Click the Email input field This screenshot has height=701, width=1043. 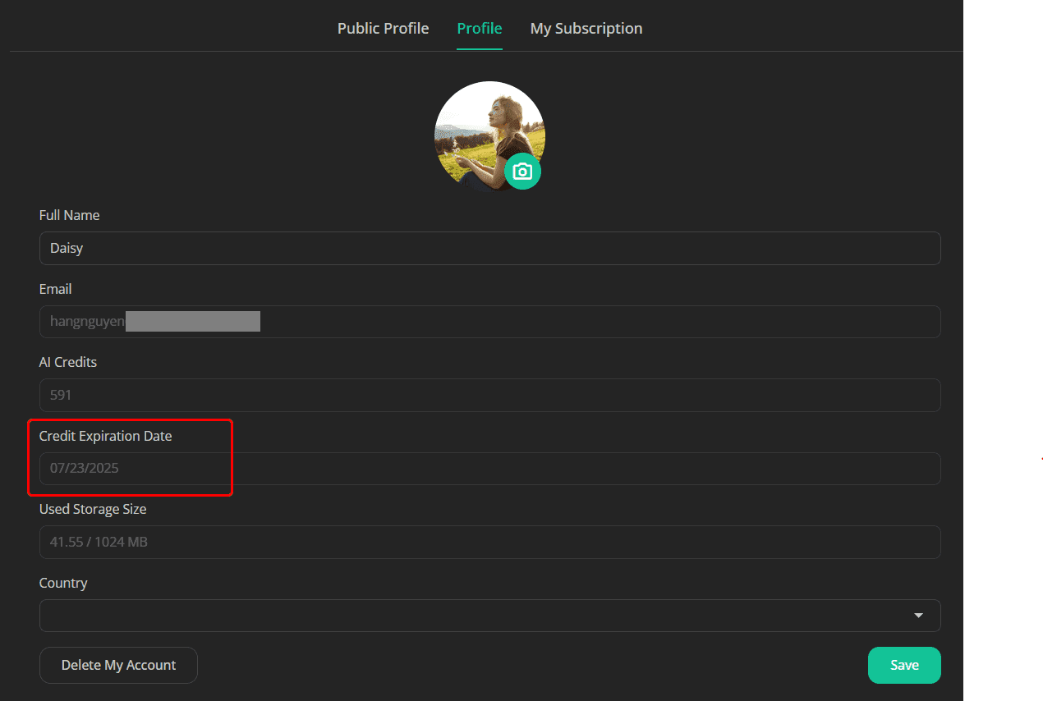pyautogui.click(x=489, y=322)
